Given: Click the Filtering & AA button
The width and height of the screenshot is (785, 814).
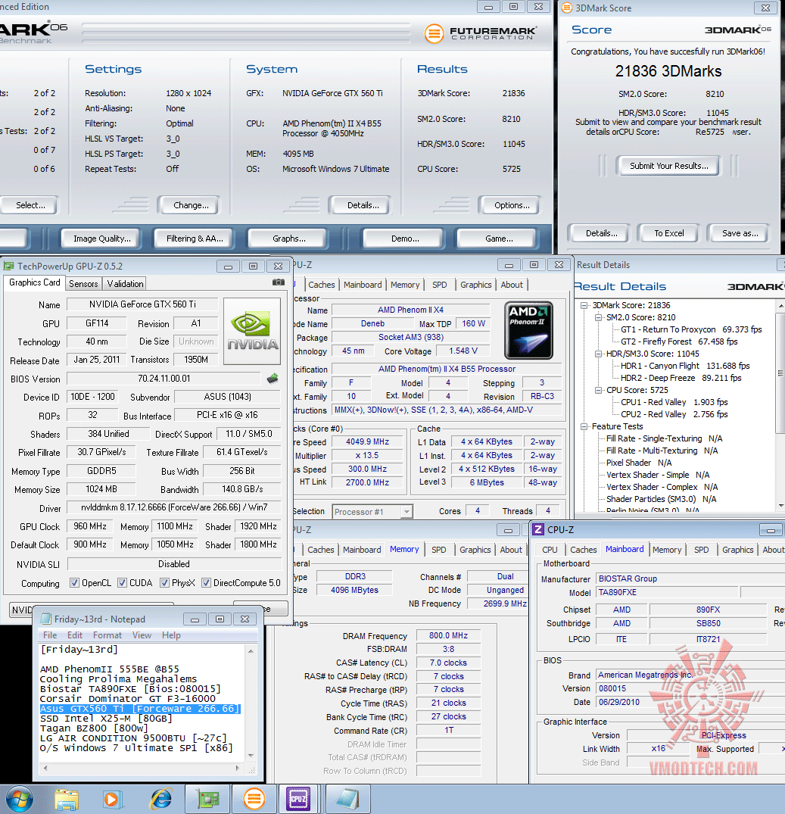Looking at the screenshot, I should (195, 239).
